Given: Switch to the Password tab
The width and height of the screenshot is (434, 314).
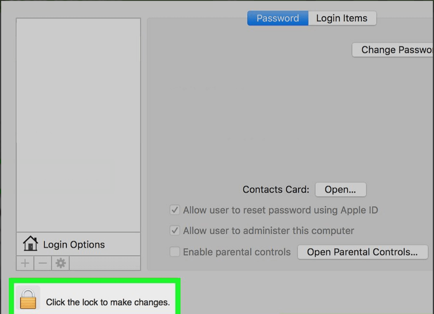Looking at the screenshot, I should click(x=277, y=18).
